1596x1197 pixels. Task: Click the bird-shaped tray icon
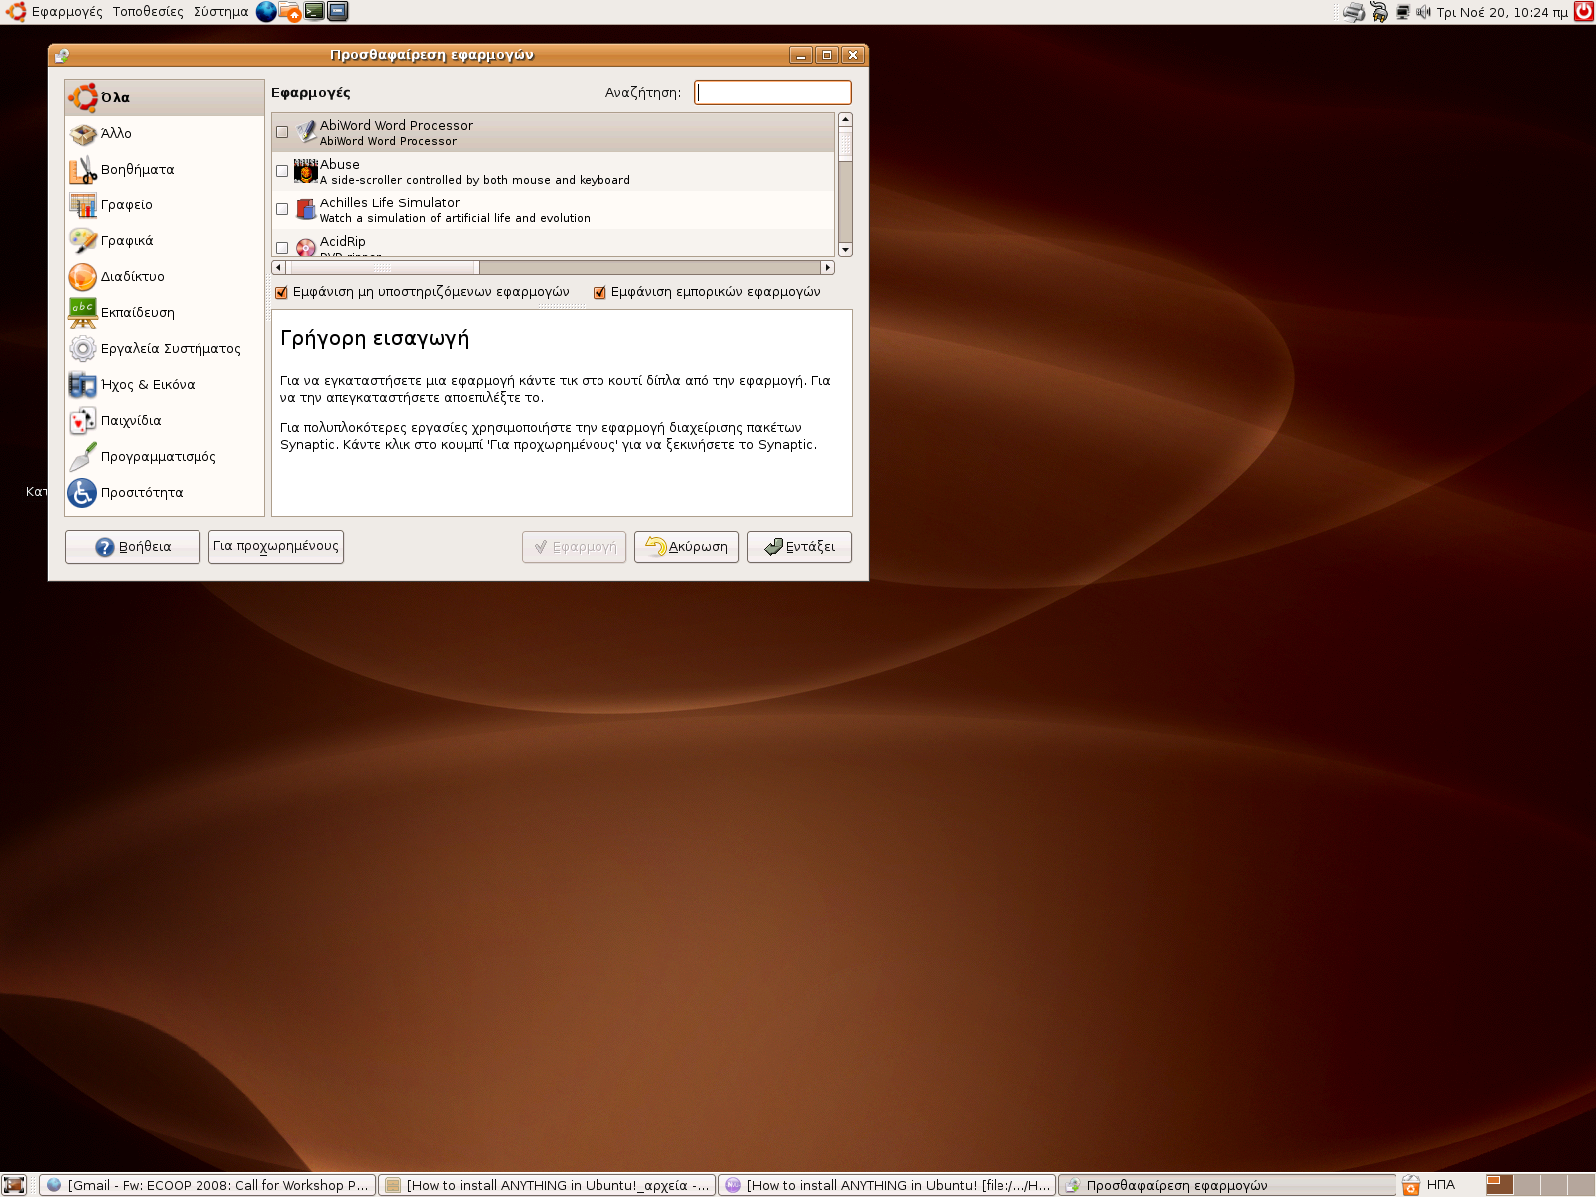coord(1379,12)
